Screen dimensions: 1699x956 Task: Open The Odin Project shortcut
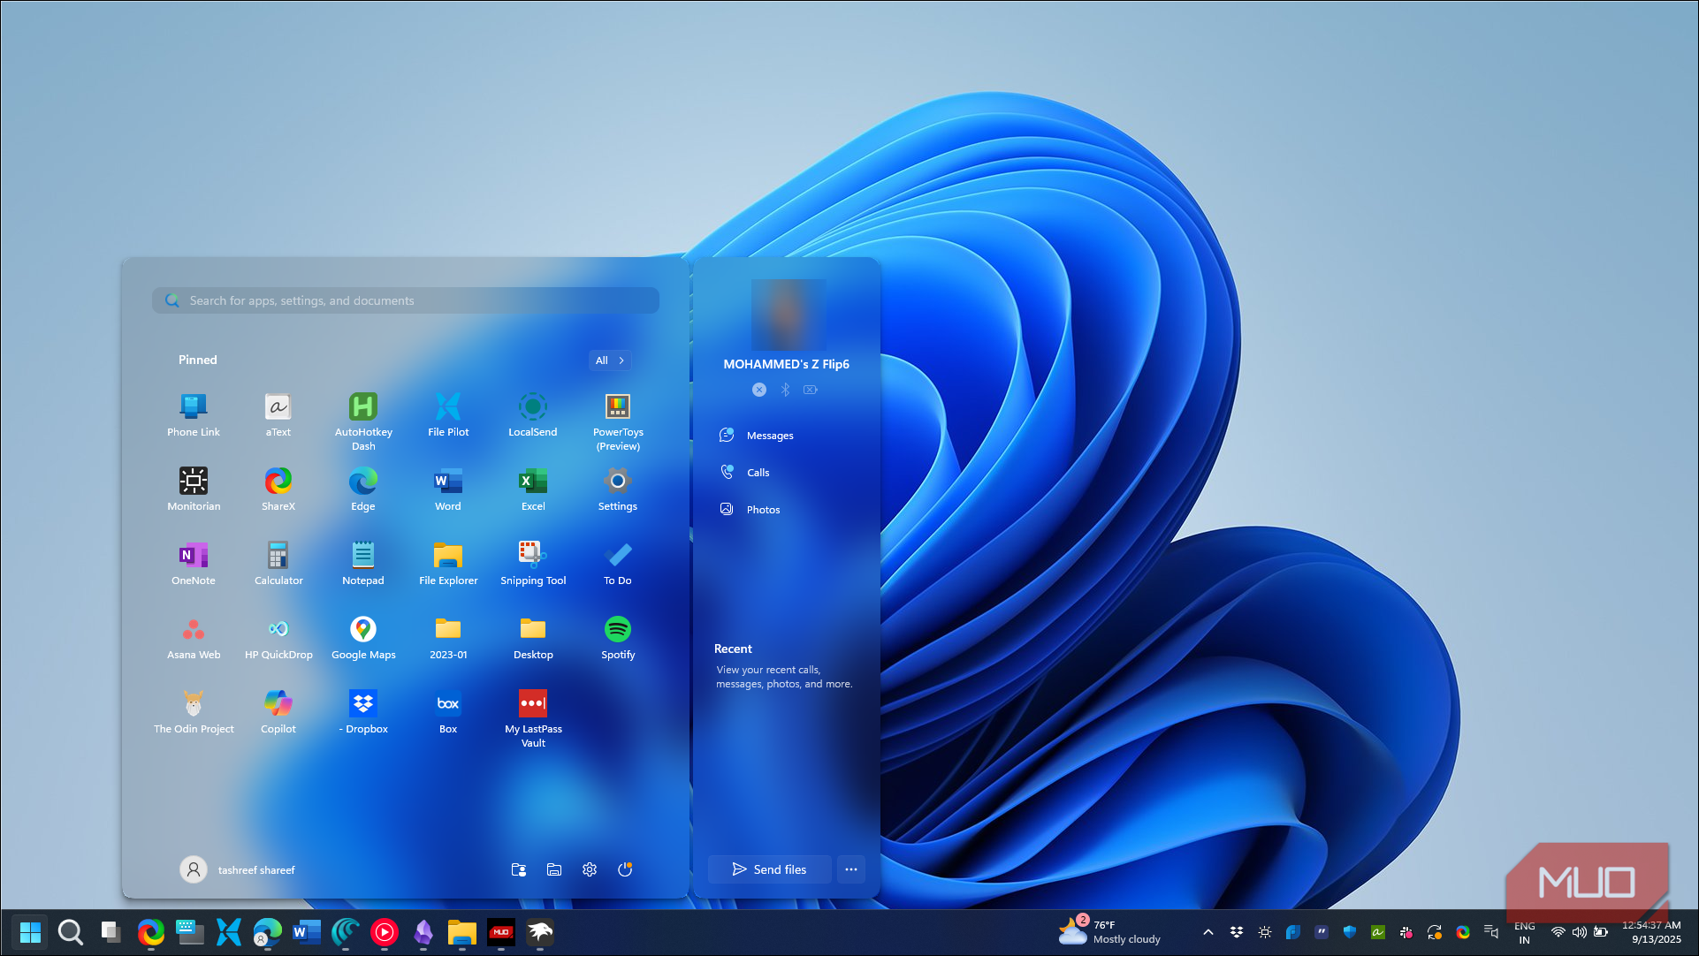194,712
